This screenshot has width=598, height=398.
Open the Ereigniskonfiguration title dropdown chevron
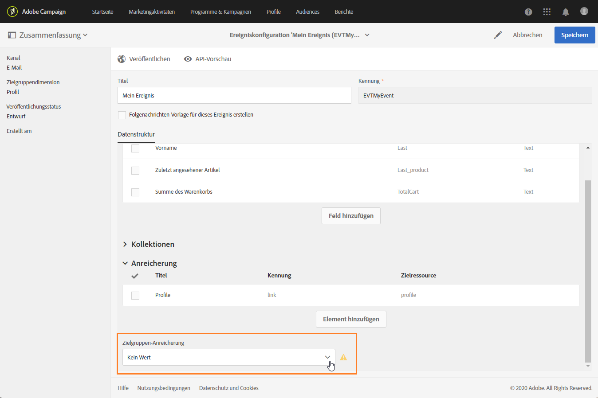[x=367, y=35]
